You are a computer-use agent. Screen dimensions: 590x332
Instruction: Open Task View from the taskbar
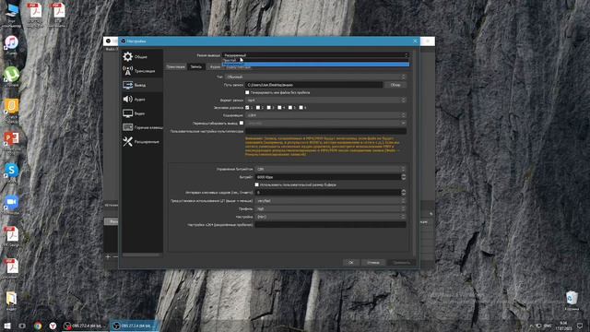[x=22, y=326]
